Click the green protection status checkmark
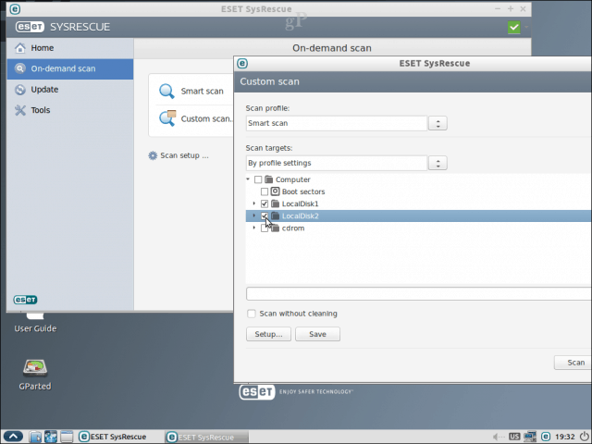592x444 pixels. click(514, 27)
